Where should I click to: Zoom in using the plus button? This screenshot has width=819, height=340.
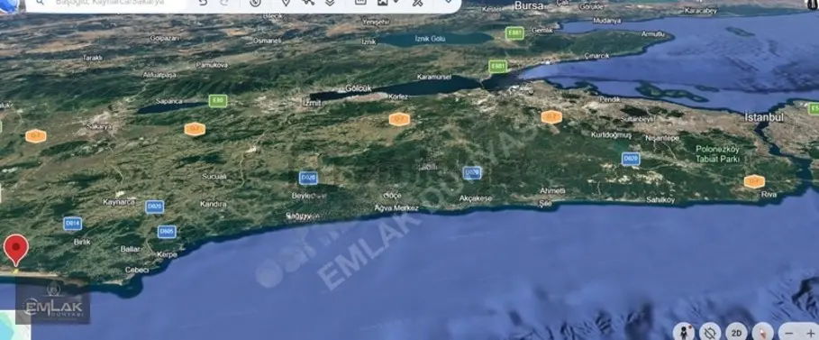(810, 333)
